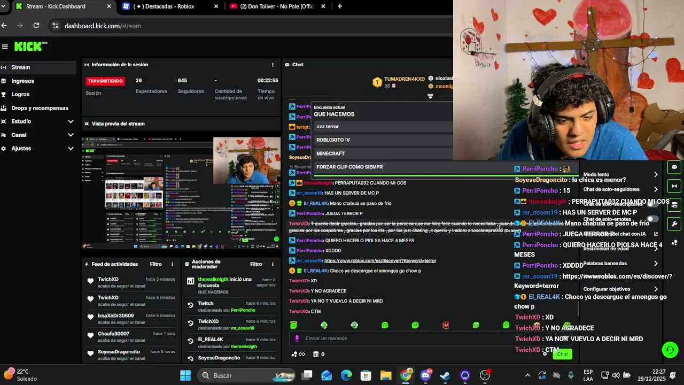
Task: Toggle the Chat de solo-emotes switch
Action: (x=652, y=219)
